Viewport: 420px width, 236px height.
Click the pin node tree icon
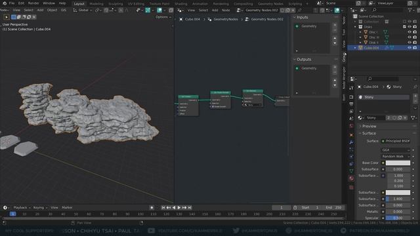coord(300,10)
